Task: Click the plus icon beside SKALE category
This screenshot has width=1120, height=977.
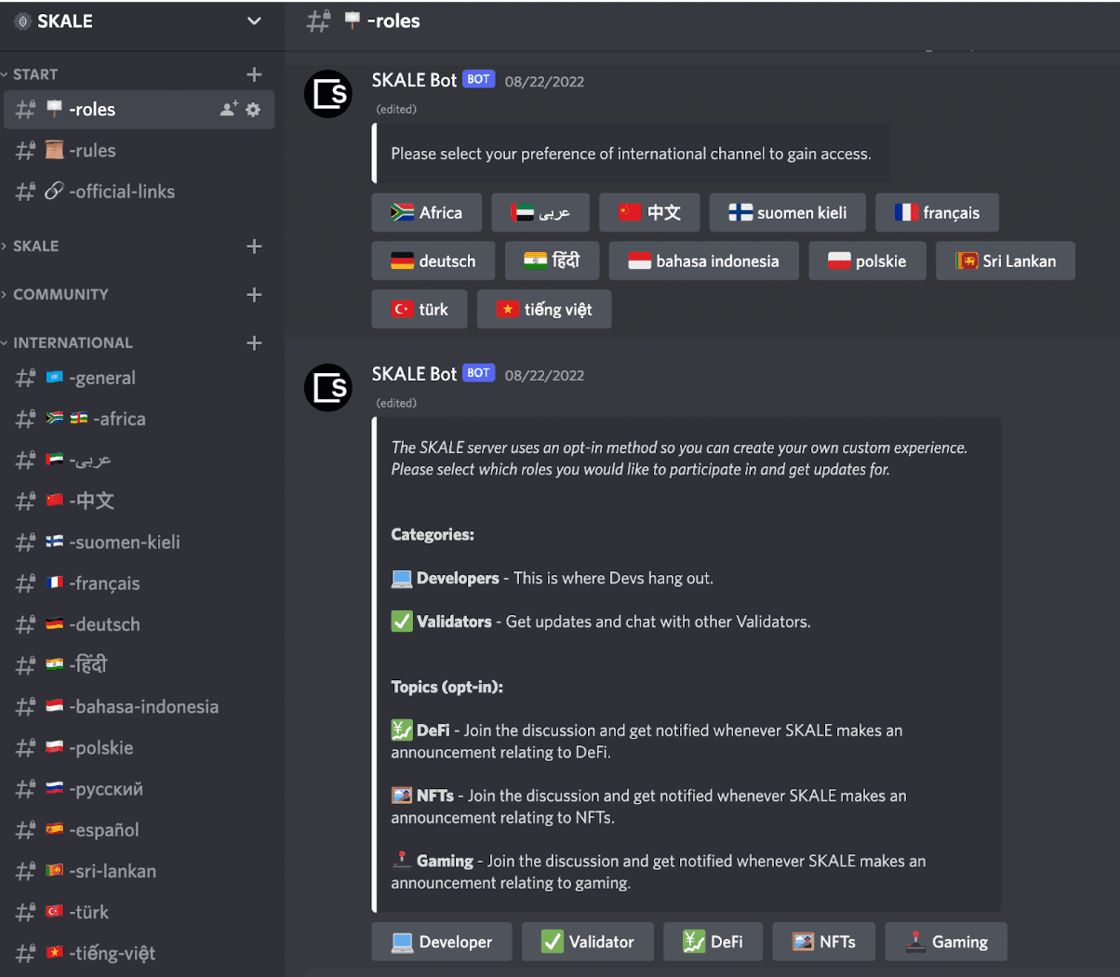Action: tap(254, 246)
